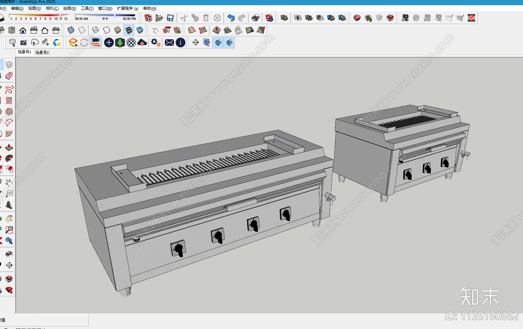Select the 3D Text tool
The width and height of the screenshot is (523, 329).
[9, 205]
